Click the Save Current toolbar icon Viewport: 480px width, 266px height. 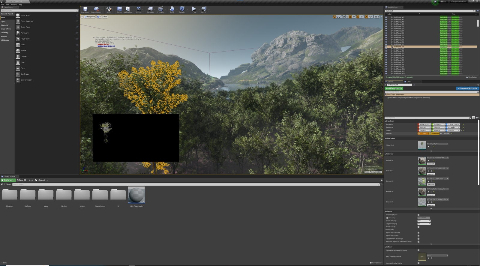tap(85, 10)
